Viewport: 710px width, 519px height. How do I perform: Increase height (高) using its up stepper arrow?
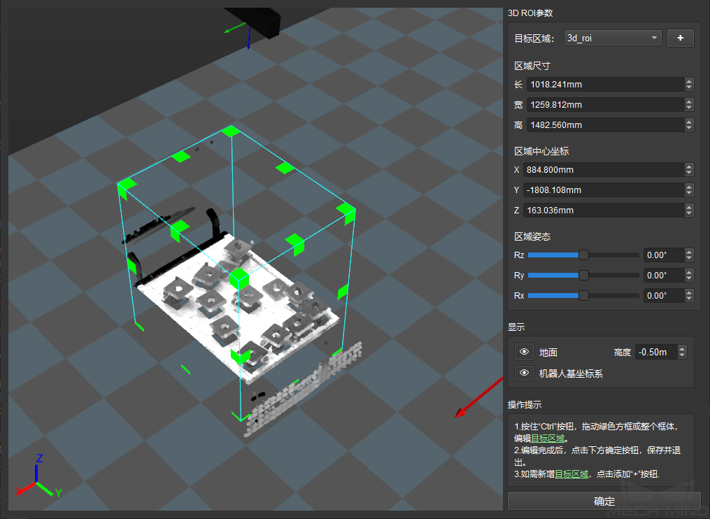click(689, 122)
